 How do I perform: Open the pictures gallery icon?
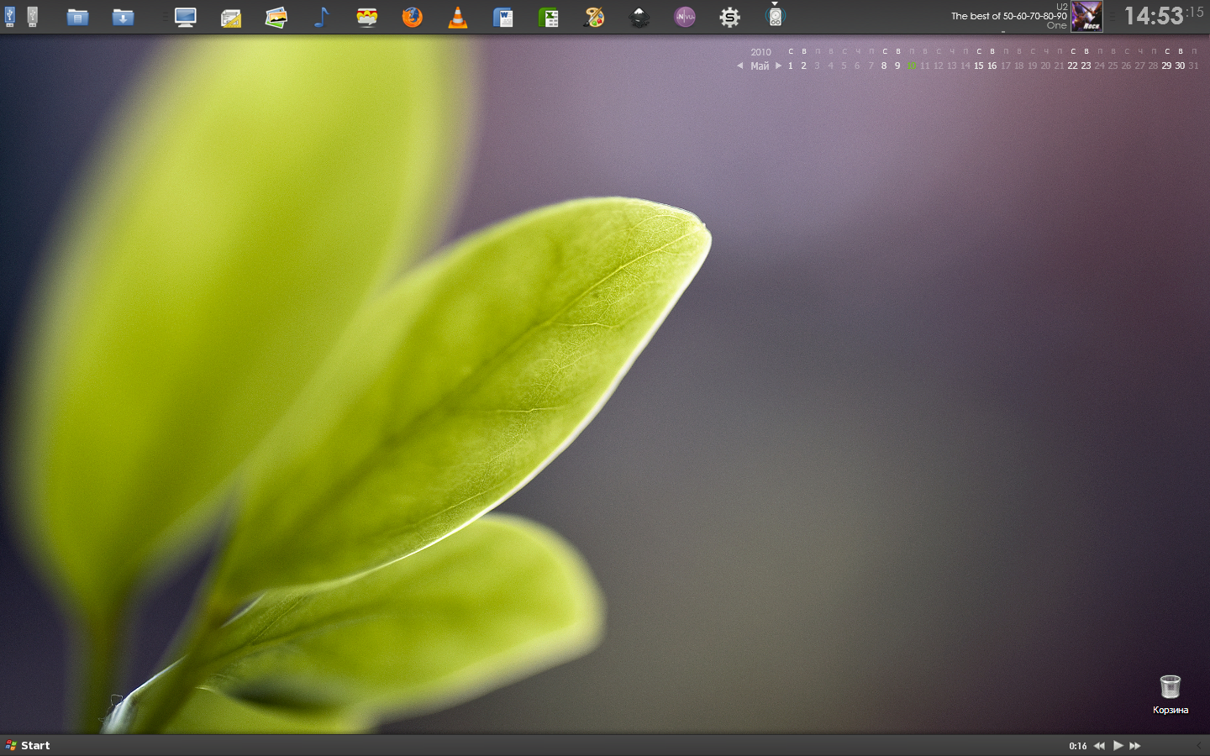coord(276,17)
